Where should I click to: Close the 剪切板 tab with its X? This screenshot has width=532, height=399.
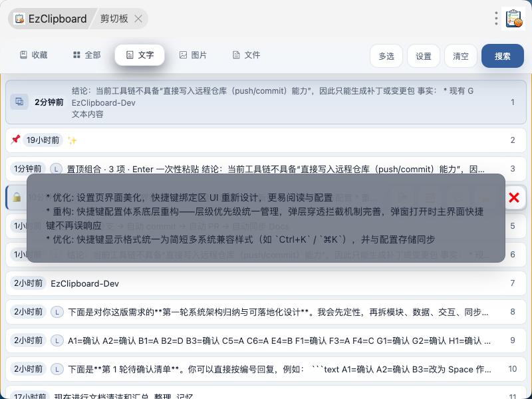(138, 19)
